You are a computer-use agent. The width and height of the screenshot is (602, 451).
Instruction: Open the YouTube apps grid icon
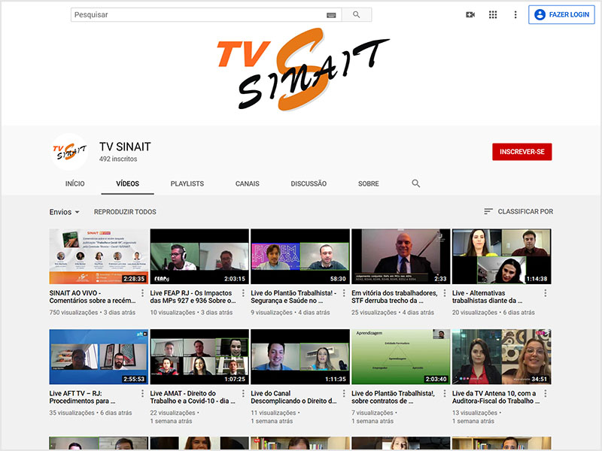point(493,14)
